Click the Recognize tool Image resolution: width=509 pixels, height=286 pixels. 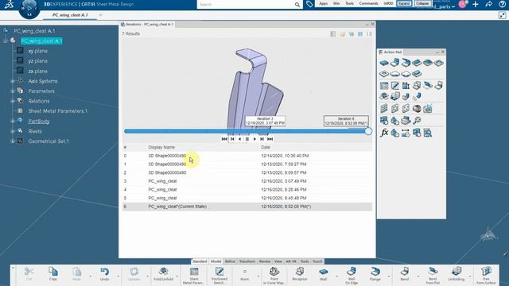tap(300, 273)
